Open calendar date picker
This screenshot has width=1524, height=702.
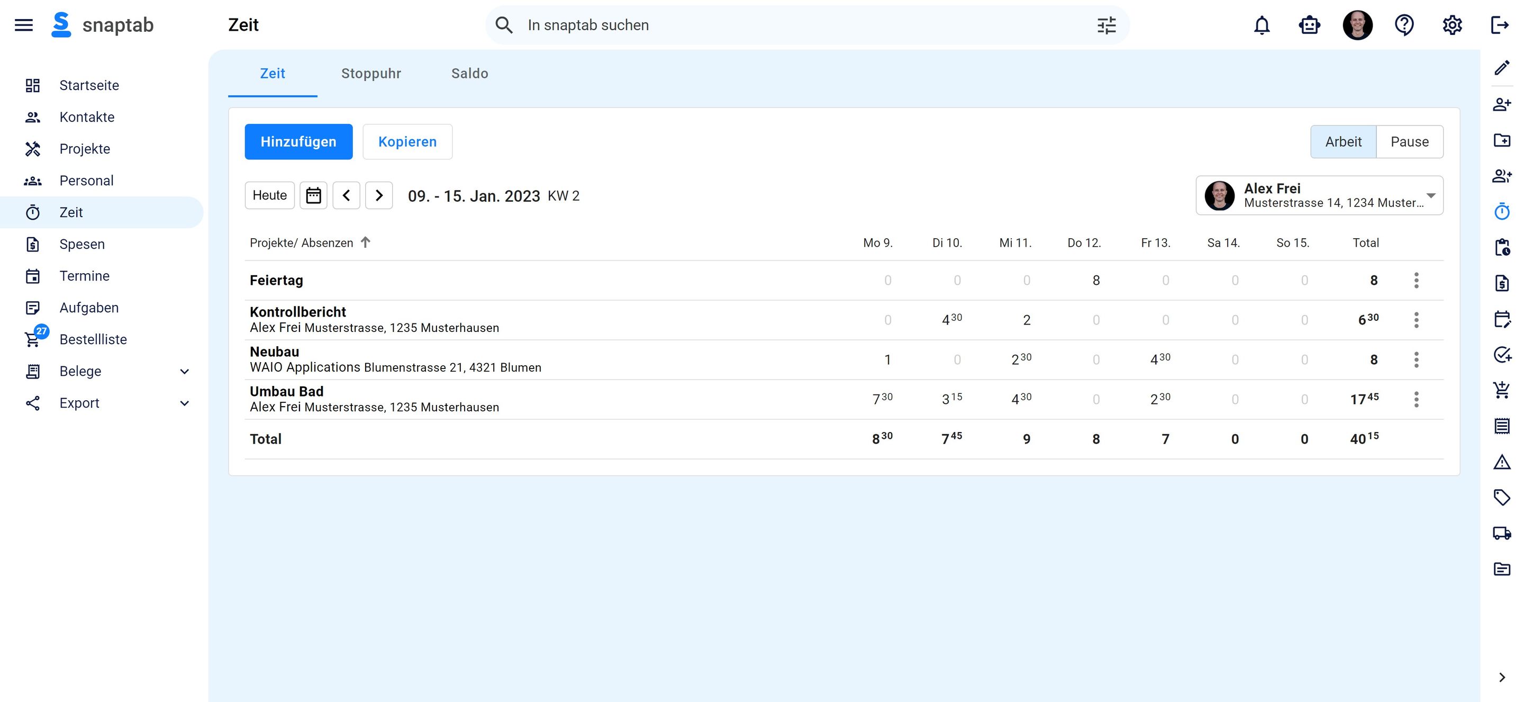point(313,195)
